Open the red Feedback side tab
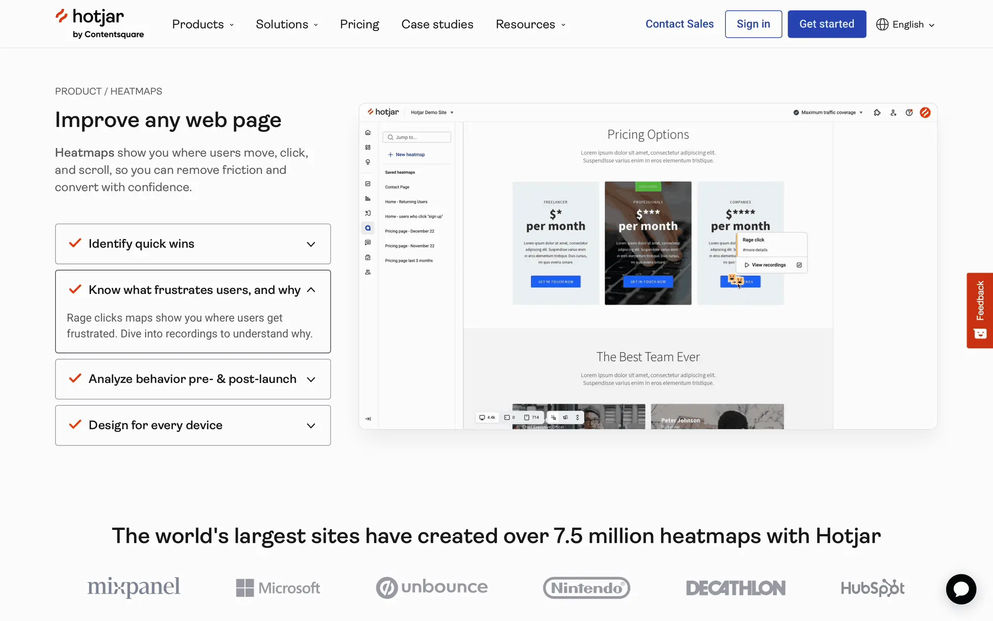The width and height of the screenshot is (993, 621). (980, 310)
